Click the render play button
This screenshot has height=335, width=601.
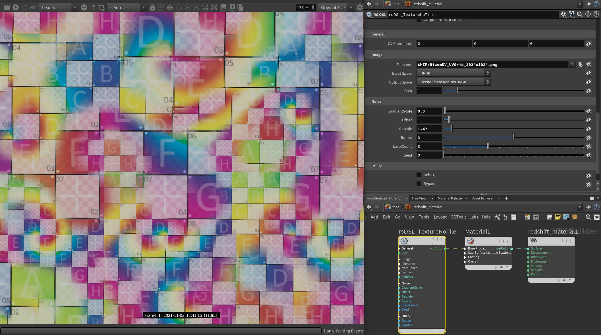click(16, 7)
